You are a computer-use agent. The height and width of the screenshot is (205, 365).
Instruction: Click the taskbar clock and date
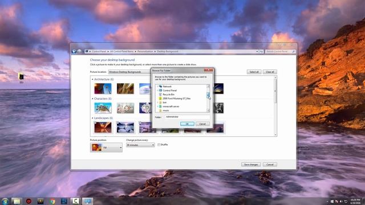[x=355, y=201]
